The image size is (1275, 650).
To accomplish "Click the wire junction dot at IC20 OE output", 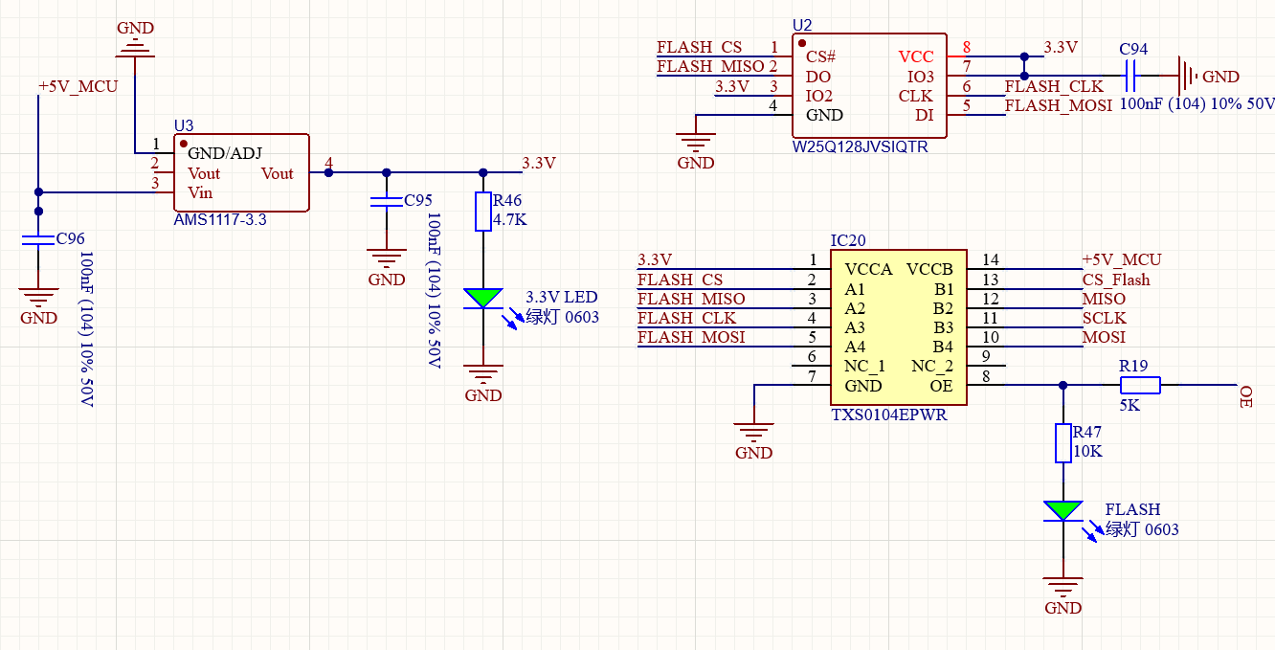I will pyautogui.click(x=1062, y=385).
